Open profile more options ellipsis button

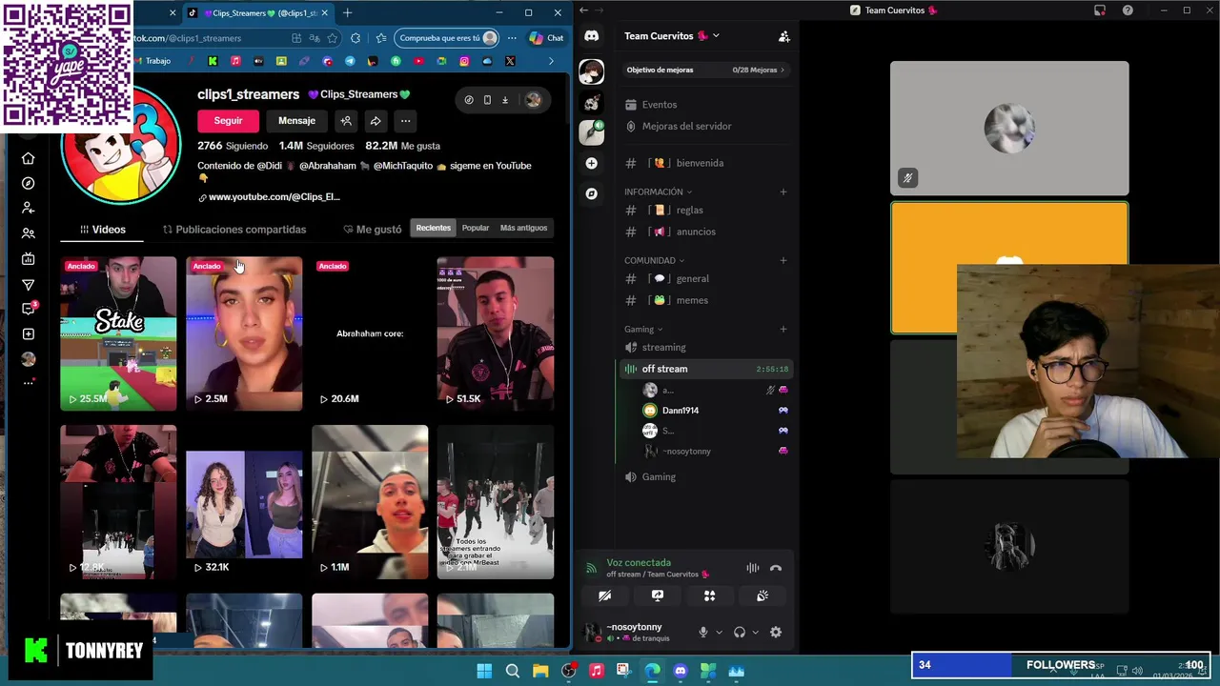[x=405, y=121]
